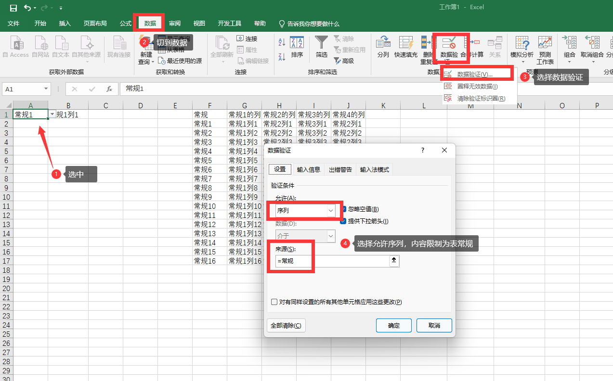This screenshot has width=613, height=381.
Task: Click the 快速填充 (Flash Fill) icon
Action: point(405,47)
